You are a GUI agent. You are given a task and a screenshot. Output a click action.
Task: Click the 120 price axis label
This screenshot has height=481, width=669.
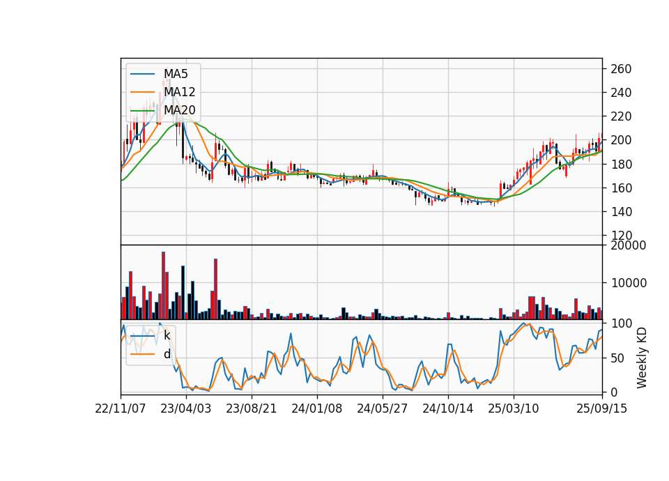[621, 235]
